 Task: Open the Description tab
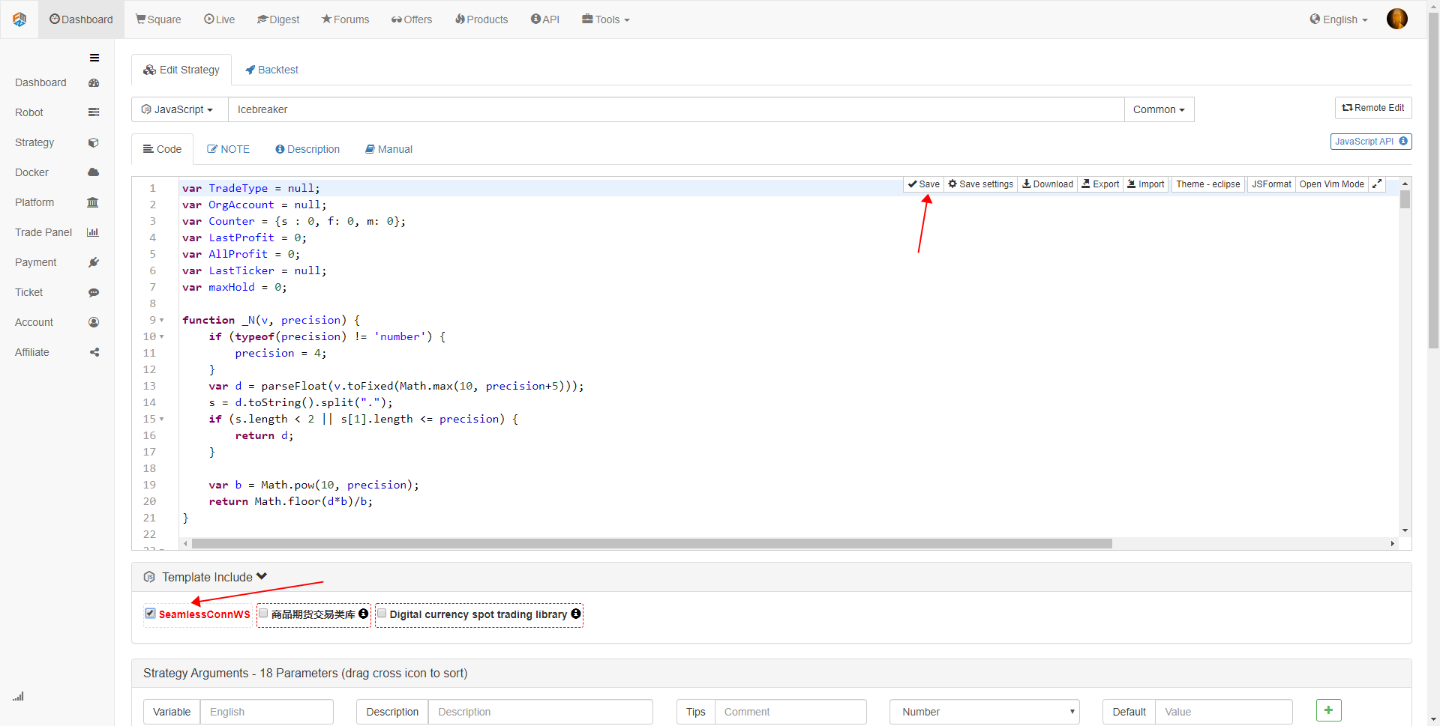tap(307, 149)
